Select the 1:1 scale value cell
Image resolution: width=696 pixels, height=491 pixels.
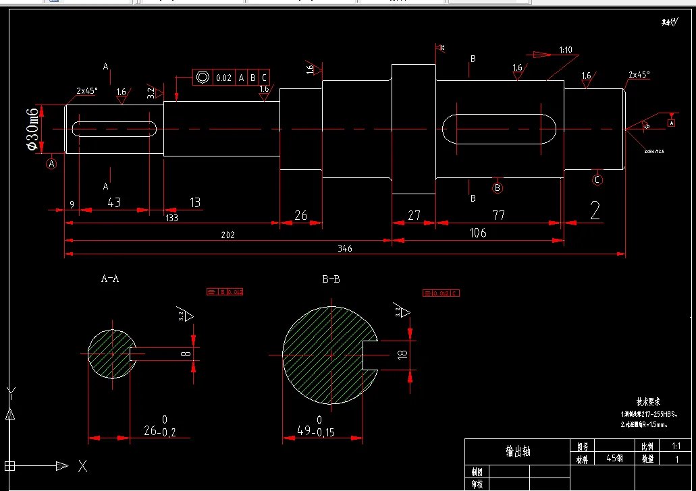[676, 446]
